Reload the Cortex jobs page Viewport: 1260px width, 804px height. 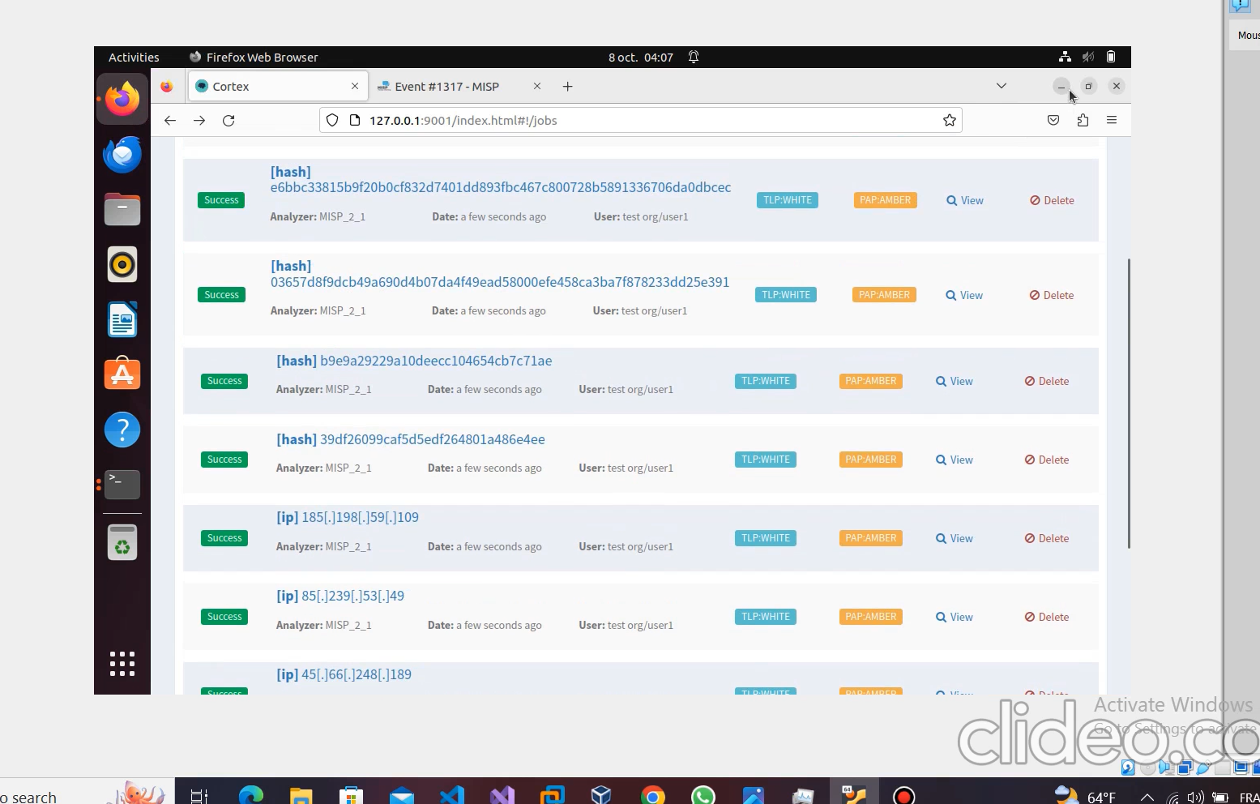tap(229, 120)
